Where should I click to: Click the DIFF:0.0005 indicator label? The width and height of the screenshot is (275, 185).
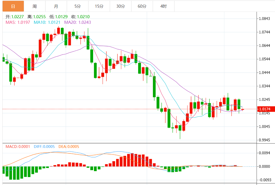[x=44, y=146]
